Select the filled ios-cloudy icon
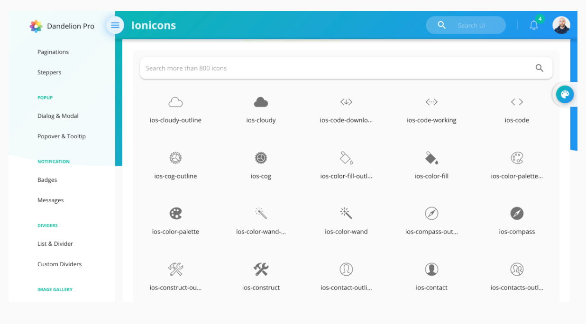The height and width of the screenshot is (324, 586). pos(261,102)
